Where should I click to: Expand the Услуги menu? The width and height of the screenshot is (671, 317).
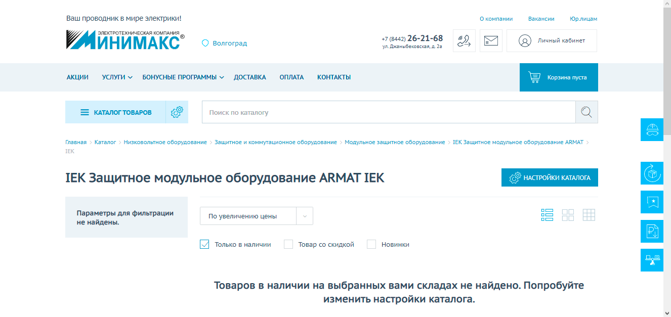point(117,77)
